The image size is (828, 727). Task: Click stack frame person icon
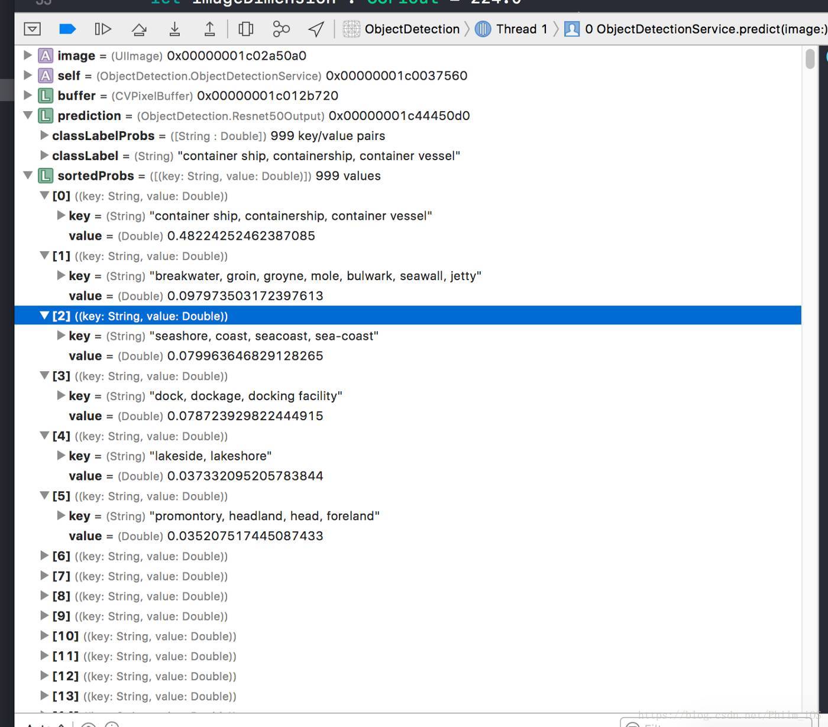[x=572, y=29]
